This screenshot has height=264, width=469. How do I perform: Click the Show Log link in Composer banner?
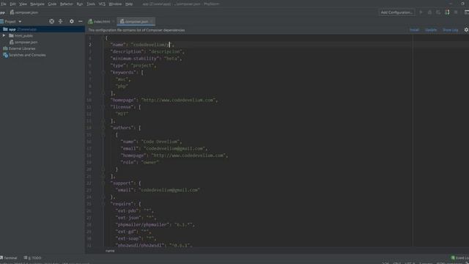450,30
